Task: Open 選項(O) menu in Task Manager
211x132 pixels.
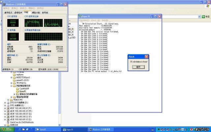Action: (15, 8)
